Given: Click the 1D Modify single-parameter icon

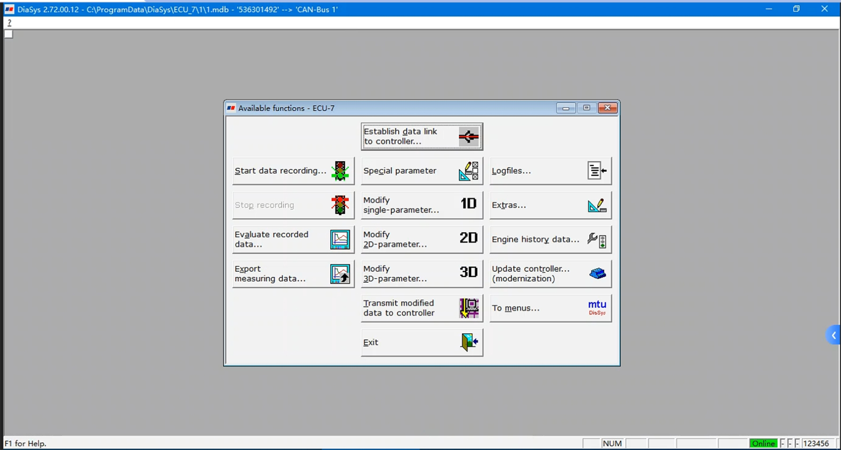Looking at the screenshot, I should pyautogui.click(x=468, y=205).
